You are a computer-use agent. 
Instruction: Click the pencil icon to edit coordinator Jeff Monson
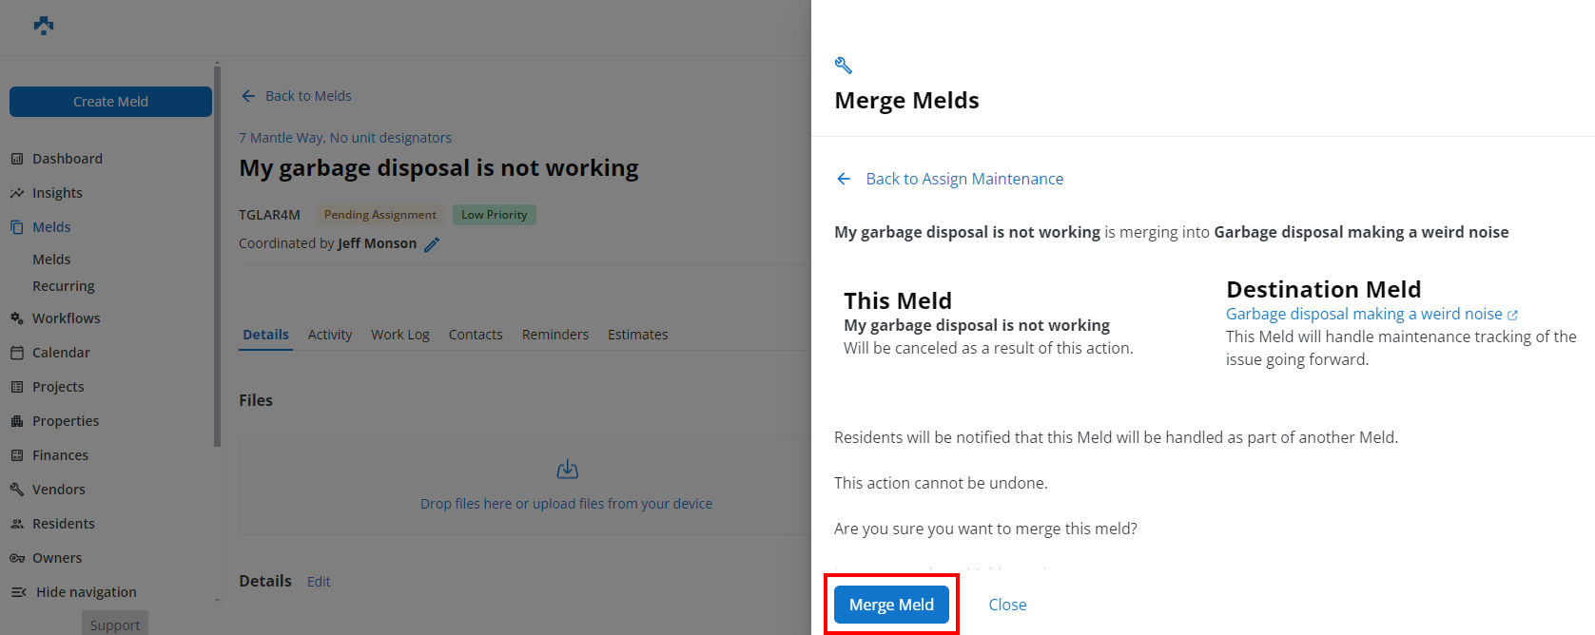[432, 244]
